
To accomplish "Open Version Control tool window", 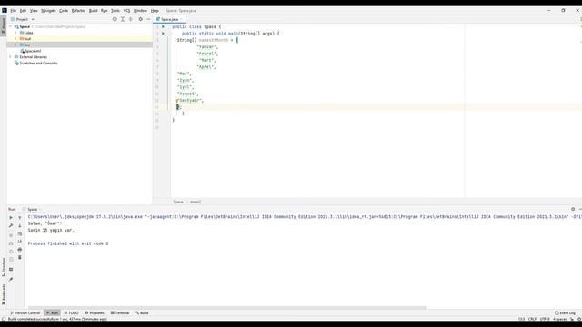I will point(25,312).
